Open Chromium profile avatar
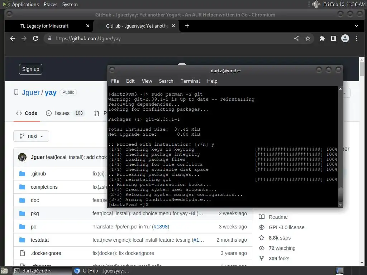Image resolution: width=367 pixels, height=275 pixels. coord(345,38)
